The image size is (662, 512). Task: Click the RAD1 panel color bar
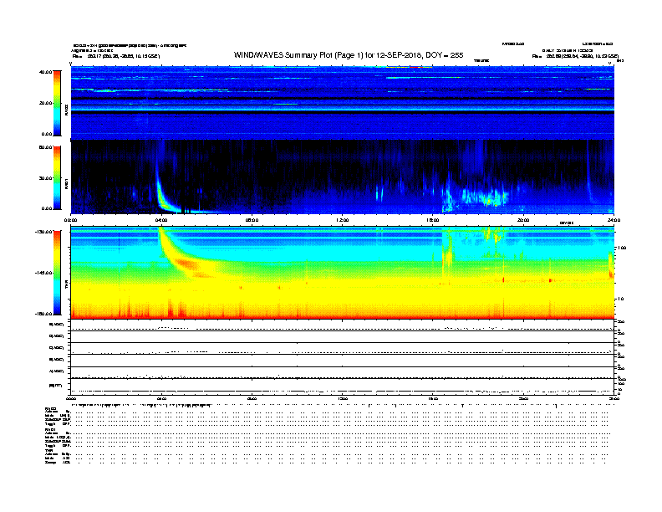[58, 177]
